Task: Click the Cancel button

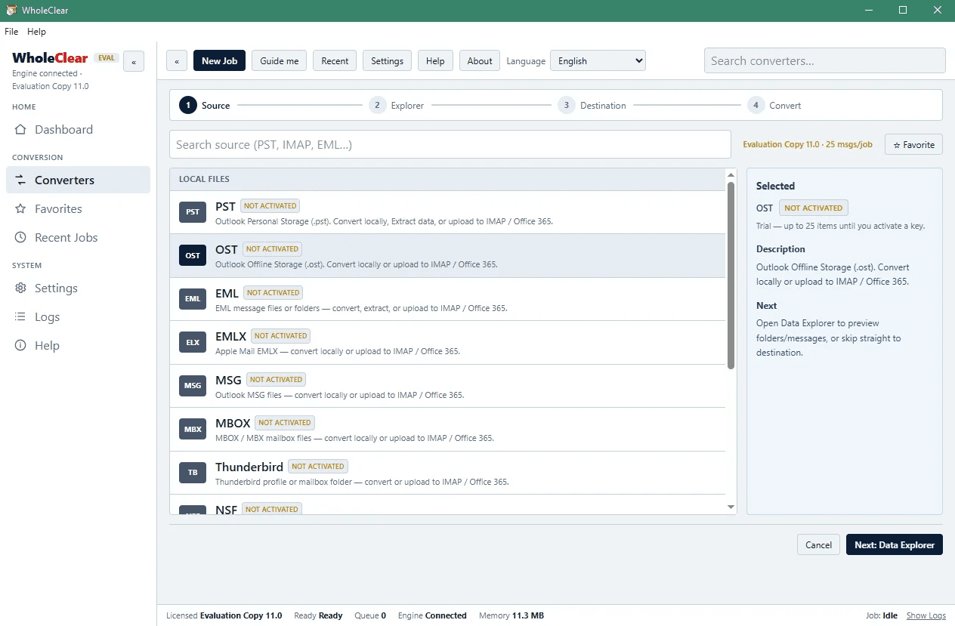Action: [818, 544]
